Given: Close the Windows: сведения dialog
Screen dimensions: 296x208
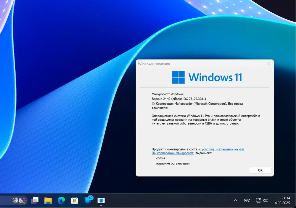Looking at the screenshot, I should coord(269,63).
